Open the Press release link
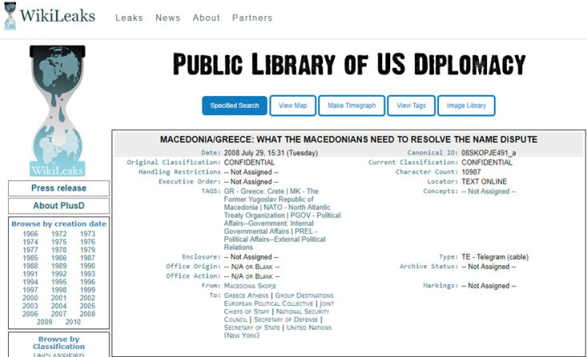 tap(58, 188)
